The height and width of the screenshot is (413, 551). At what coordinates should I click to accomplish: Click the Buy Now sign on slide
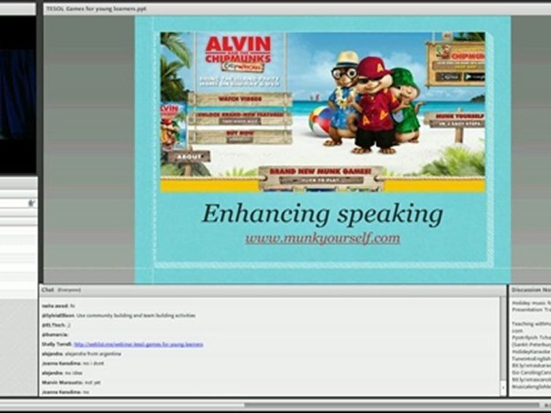tap(240, 137)
